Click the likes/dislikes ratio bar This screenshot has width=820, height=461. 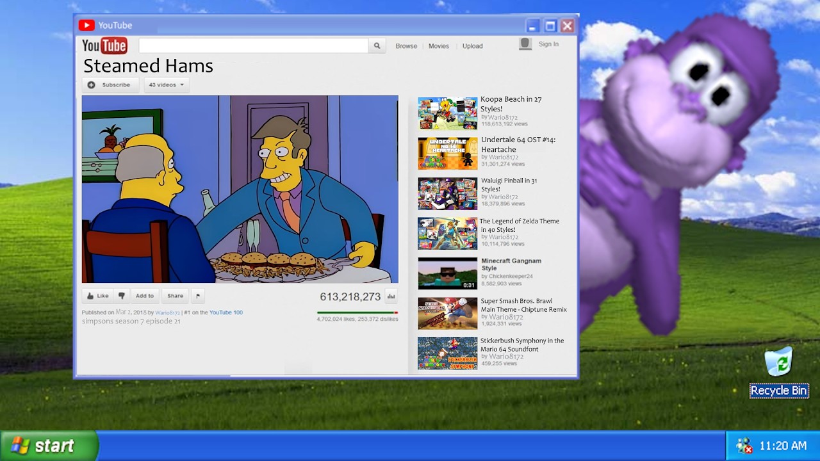(x=357, y=312)
